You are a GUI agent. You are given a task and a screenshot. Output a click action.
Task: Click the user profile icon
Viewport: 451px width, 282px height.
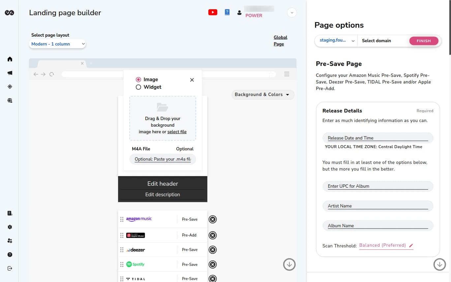[x=239, y=13]
